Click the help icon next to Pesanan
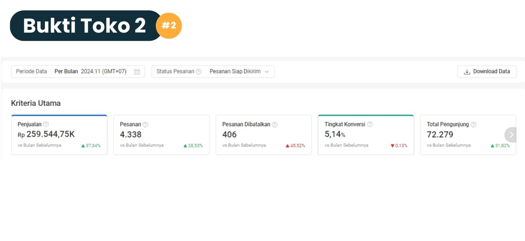The height and width of the screenshot is (241, 525). (x=145, y=125)
